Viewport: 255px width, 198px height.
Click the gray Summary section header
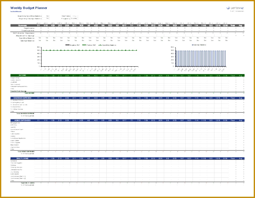click(22, 25)
